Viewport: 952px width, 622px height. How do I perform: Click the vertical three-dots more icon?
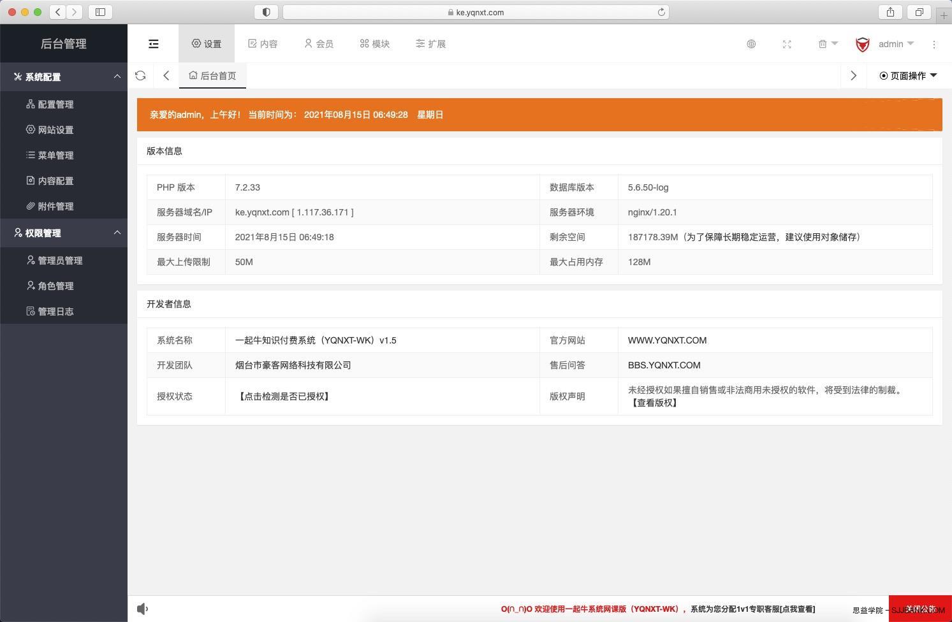(934, 44)
